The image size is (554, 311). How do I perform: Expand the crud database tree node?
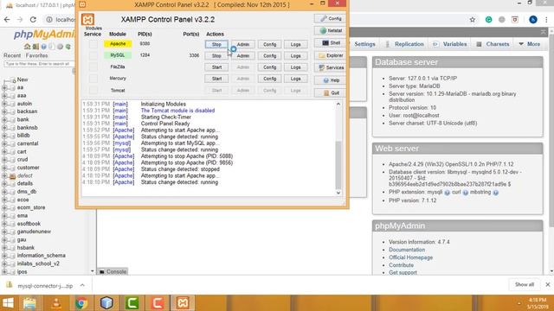[x=4, y=159]
